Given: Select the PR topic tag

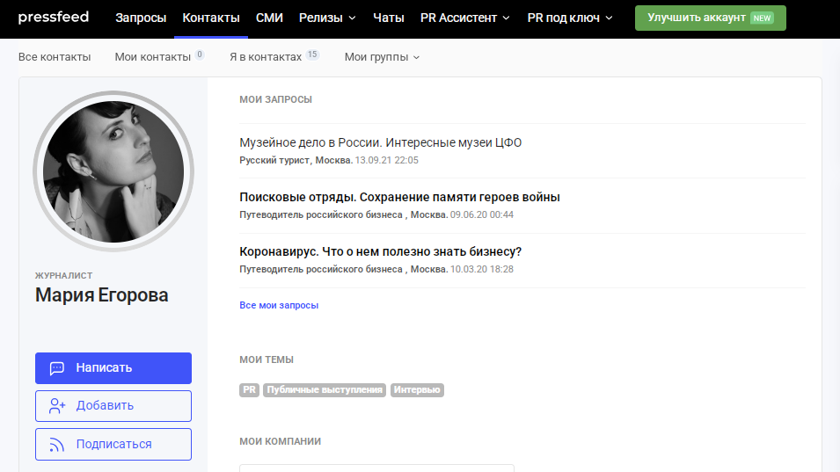Looking at the screenshot, I should coord(249,389).
